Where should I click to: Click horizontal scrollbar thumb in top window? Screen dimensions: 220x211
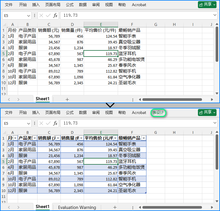point(172,99)
